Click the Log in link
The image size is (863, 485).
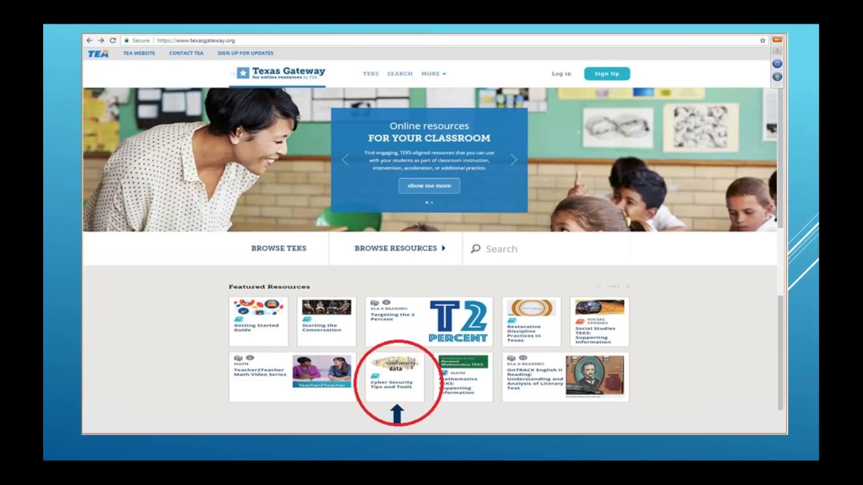pos(561,73)
